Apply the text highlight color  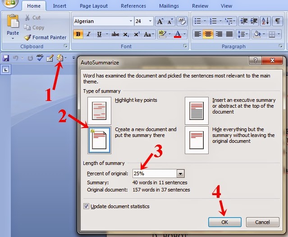(x=162, y=34)
